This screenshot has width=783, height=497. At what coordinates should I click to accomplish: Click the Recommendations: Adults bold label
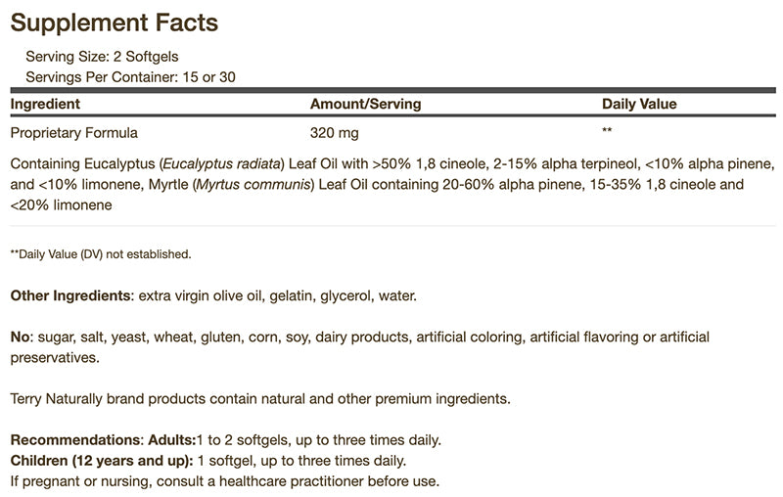[104, 440]
